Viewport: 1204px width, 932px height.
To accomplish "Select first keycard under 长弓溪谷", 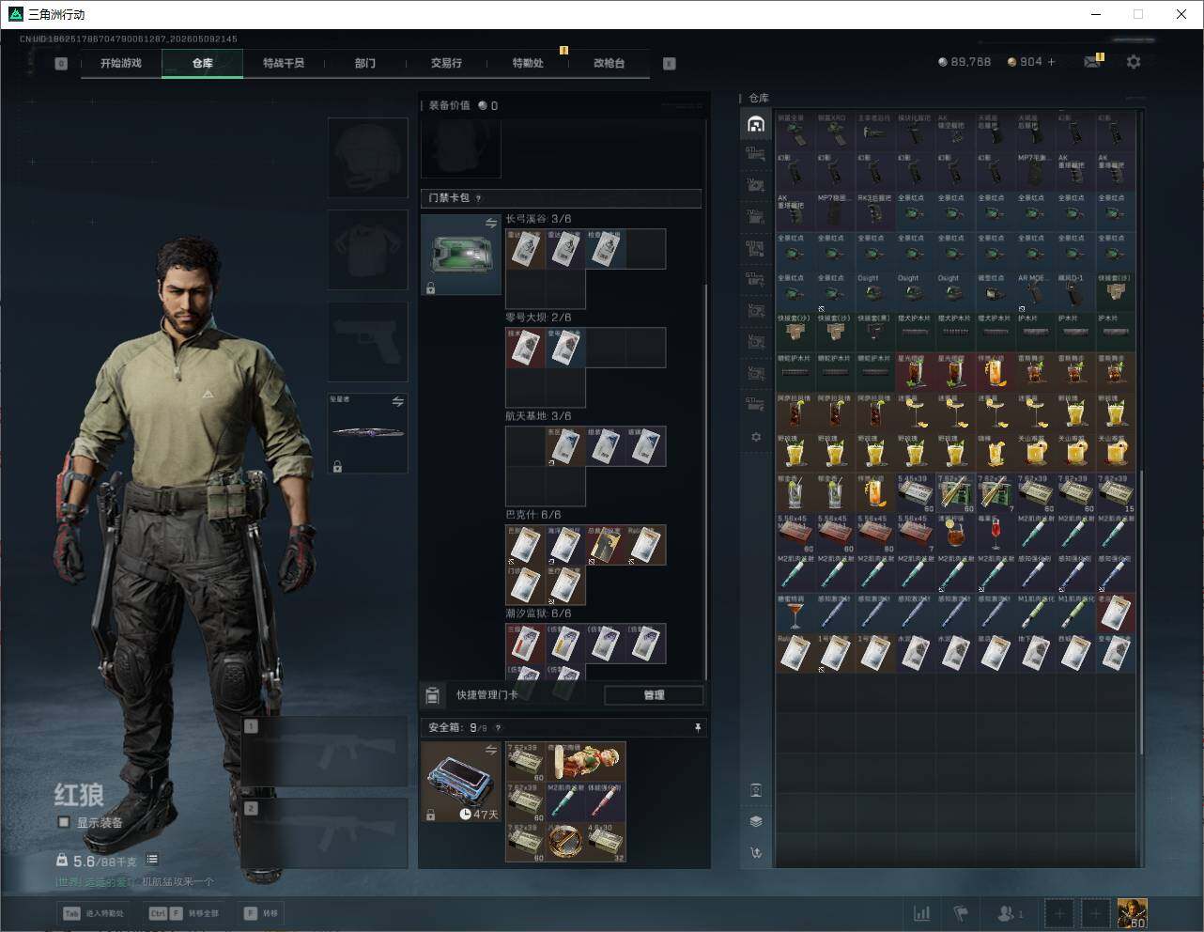I will pos(525,249).
